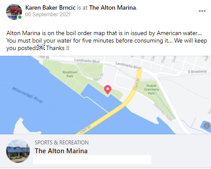This screenshot has height=169, width=211.
Task: Open The Alton Marina location link in header
Action: 113,7
